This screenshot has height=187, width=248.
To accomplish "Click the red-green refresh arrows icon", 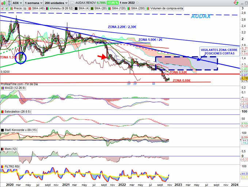I will click(x=236, y=3).
